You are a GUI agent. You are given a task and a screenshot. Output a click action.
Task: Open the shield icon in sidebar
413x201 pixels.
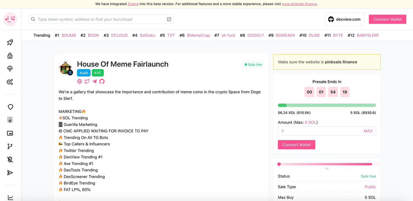tap(10, 107)
